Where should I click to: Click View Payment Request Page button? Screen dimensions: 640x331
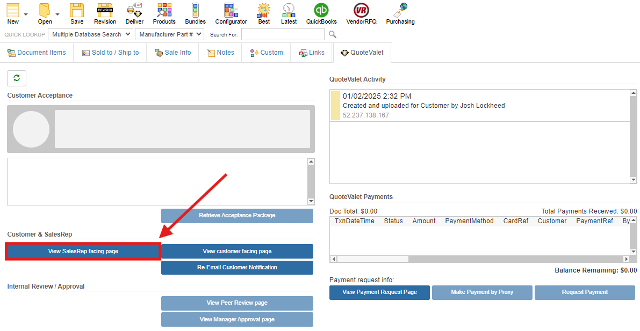click(379, 292)
